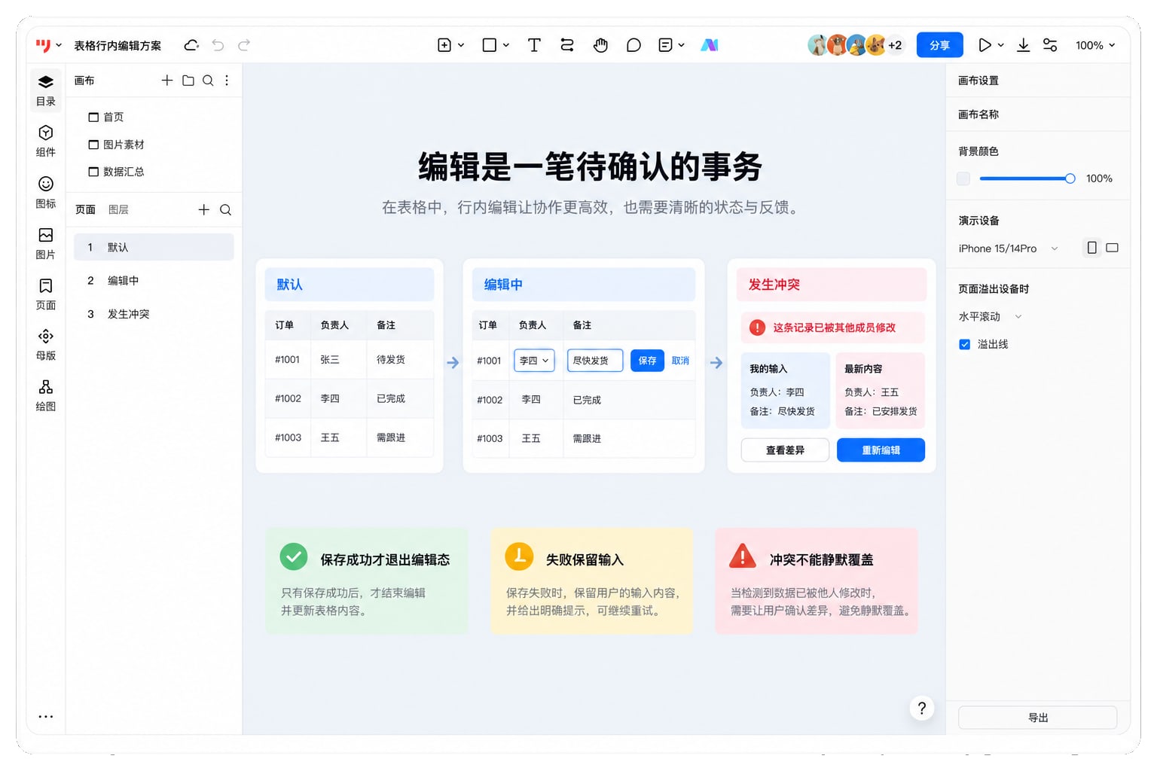Switch to the 页面 pages tab

point(85,210)
